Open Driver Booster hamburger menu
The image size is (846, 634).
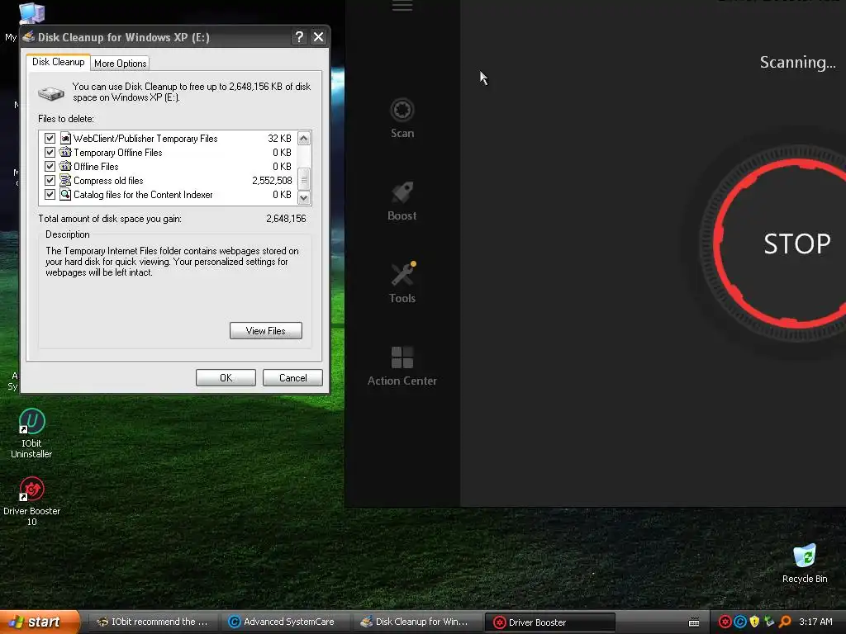402,6
